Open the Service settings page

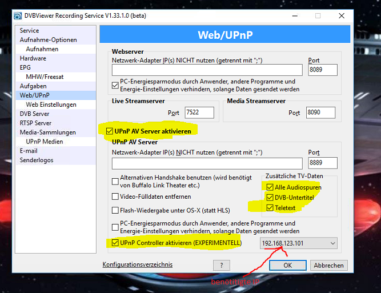click(x=56, y=31)
